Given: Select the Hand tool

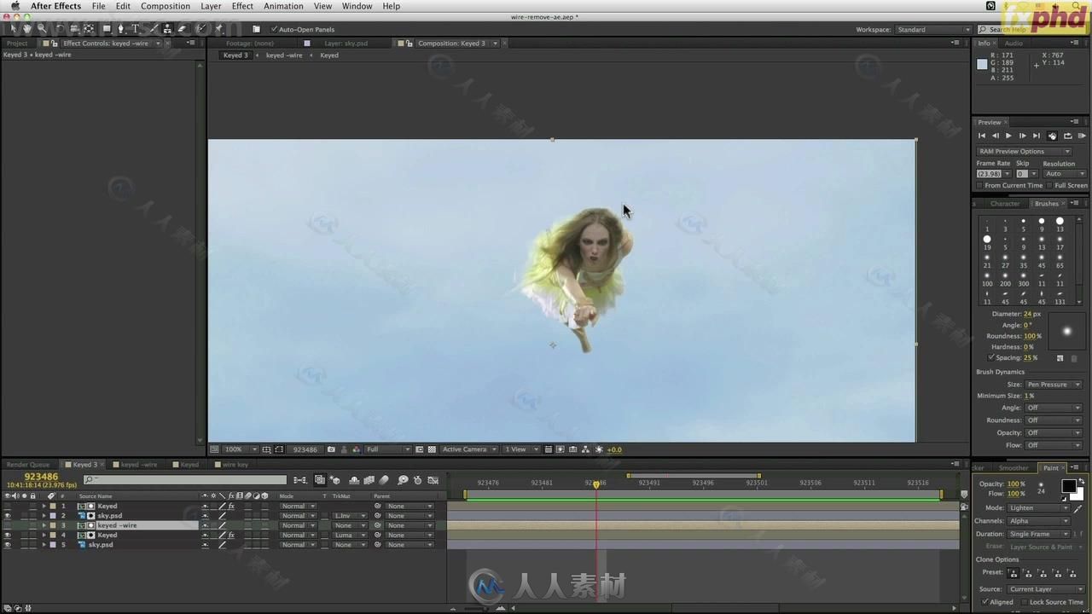Looking at the screenshot, I should (x=27, y=29).
